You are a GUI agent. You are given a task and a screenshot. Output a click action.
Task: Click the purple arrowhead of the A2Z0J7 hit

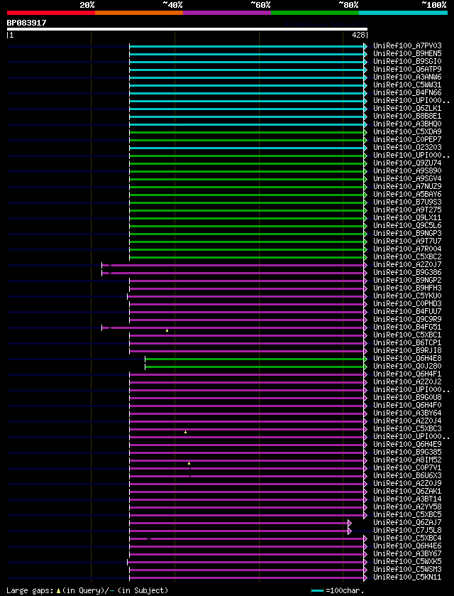(x=365, y=265)
